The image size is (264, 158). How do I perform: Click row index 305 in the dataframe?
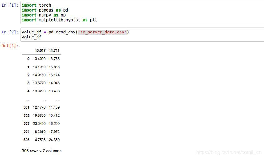click(x=27, y=140)
